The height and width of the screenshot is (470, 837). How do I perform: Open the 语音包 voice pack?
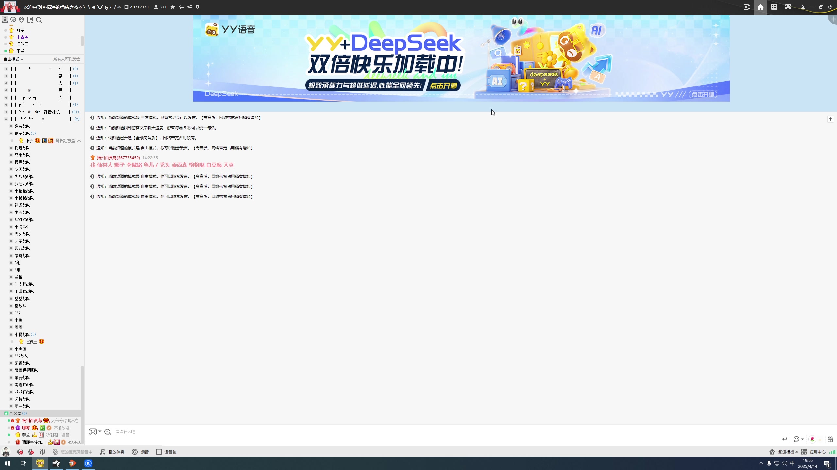click(x=166, y=452)
